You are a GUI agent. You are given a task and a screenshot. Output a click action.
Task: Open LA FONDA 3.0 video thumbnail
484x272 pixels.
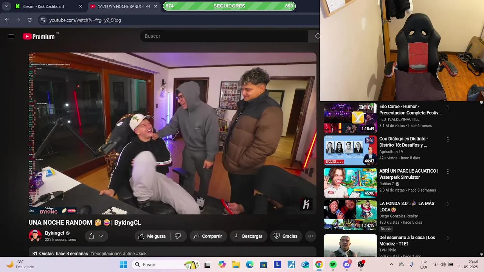coord(350,215)
